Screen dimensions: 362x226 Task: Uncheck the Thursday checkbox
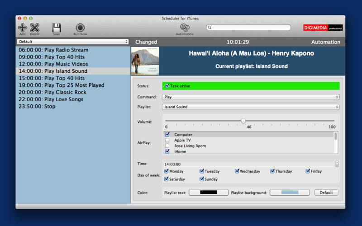(x=272, y=171)
